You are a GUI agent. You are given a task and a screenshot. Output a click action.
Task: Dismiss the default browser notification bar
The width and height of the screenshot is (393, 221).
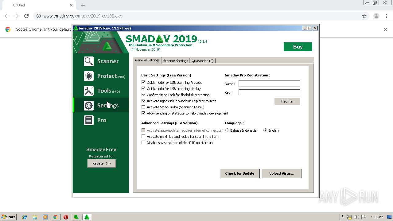tap(386, 29)
